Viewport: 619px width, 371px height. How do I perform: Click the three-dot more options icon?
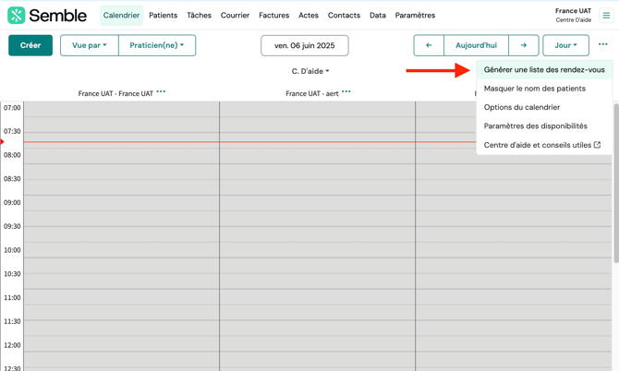coord(602,44)
